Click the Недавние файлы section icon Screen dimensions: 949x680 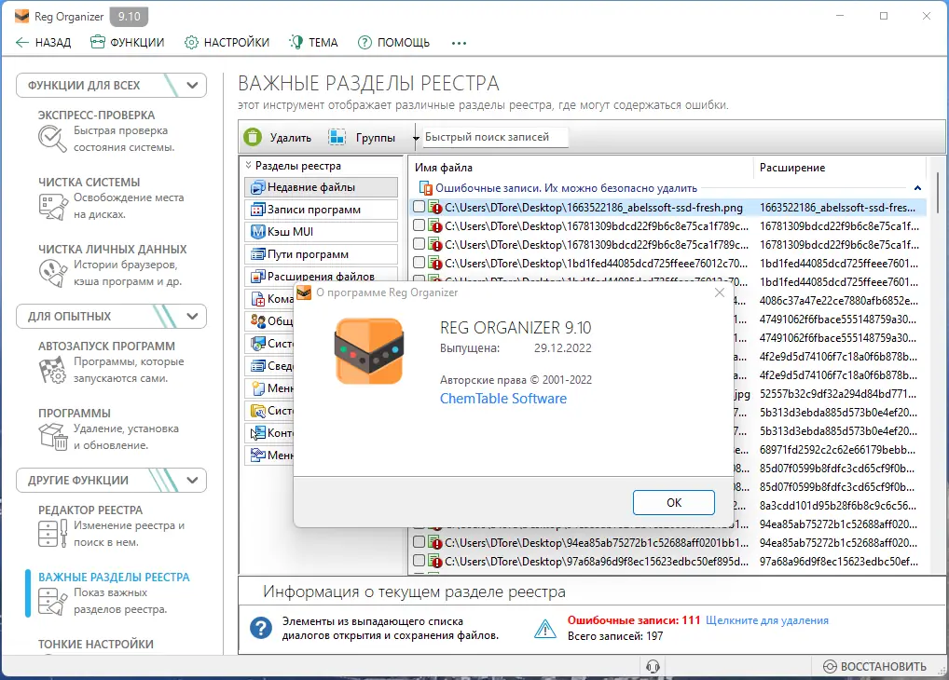tap(258, 187)
